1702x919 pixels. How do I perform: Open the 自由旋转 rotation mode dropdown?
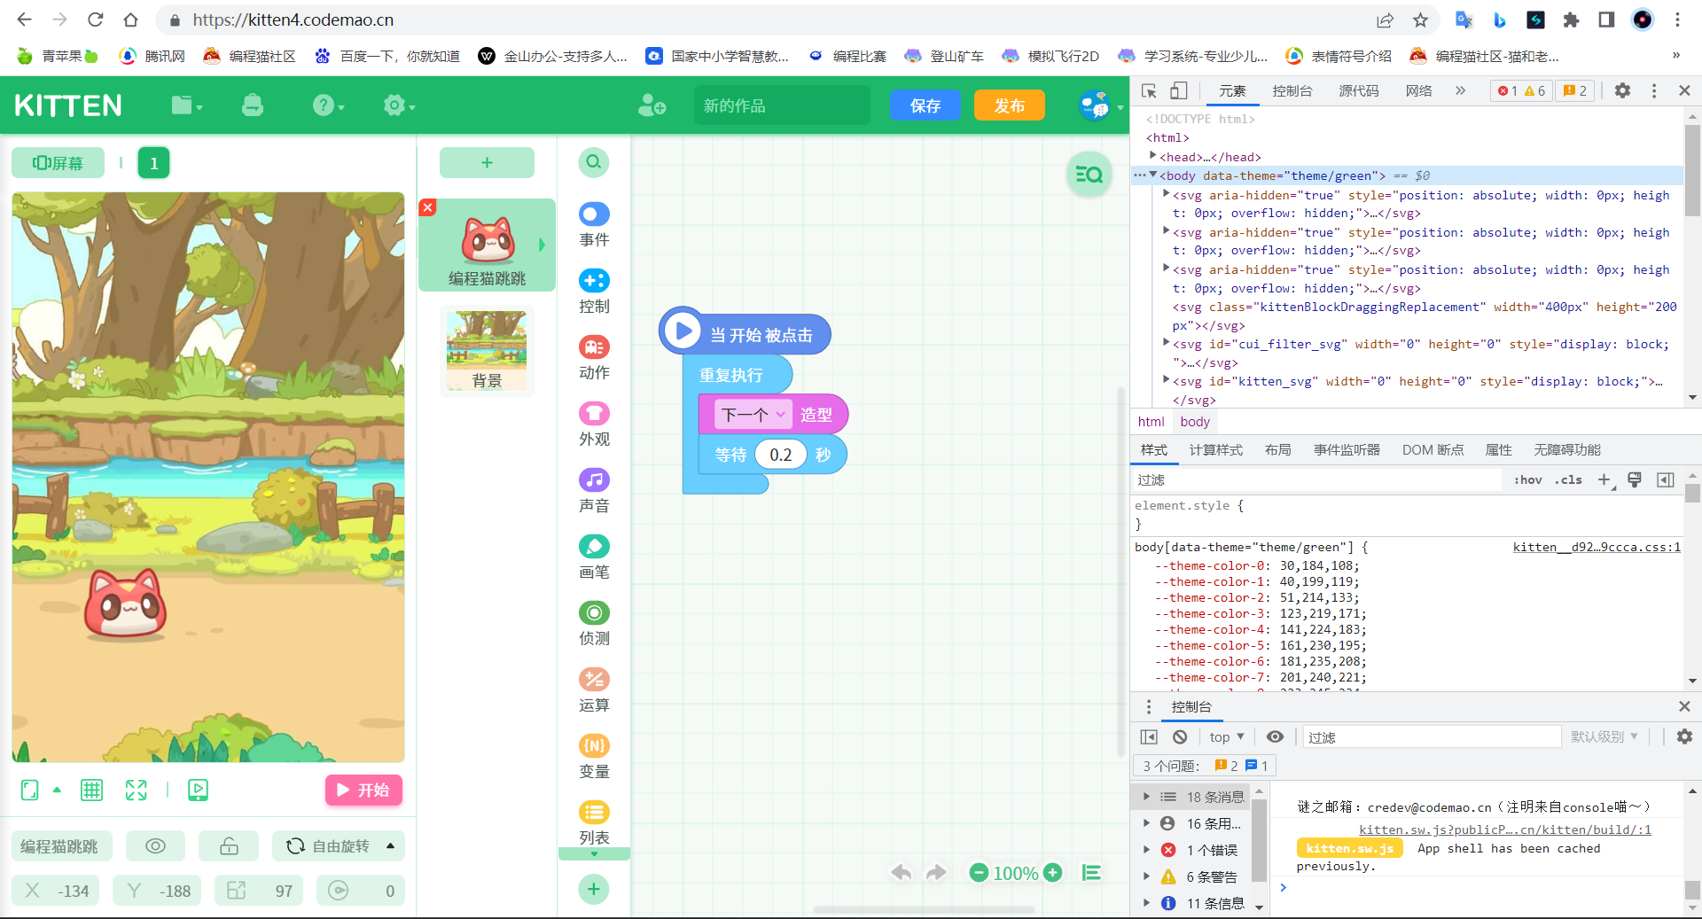point(339,846)
